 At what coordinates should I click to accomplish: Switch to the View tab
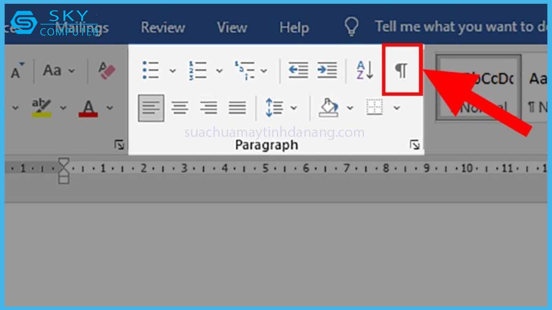(x=232, y=28)
